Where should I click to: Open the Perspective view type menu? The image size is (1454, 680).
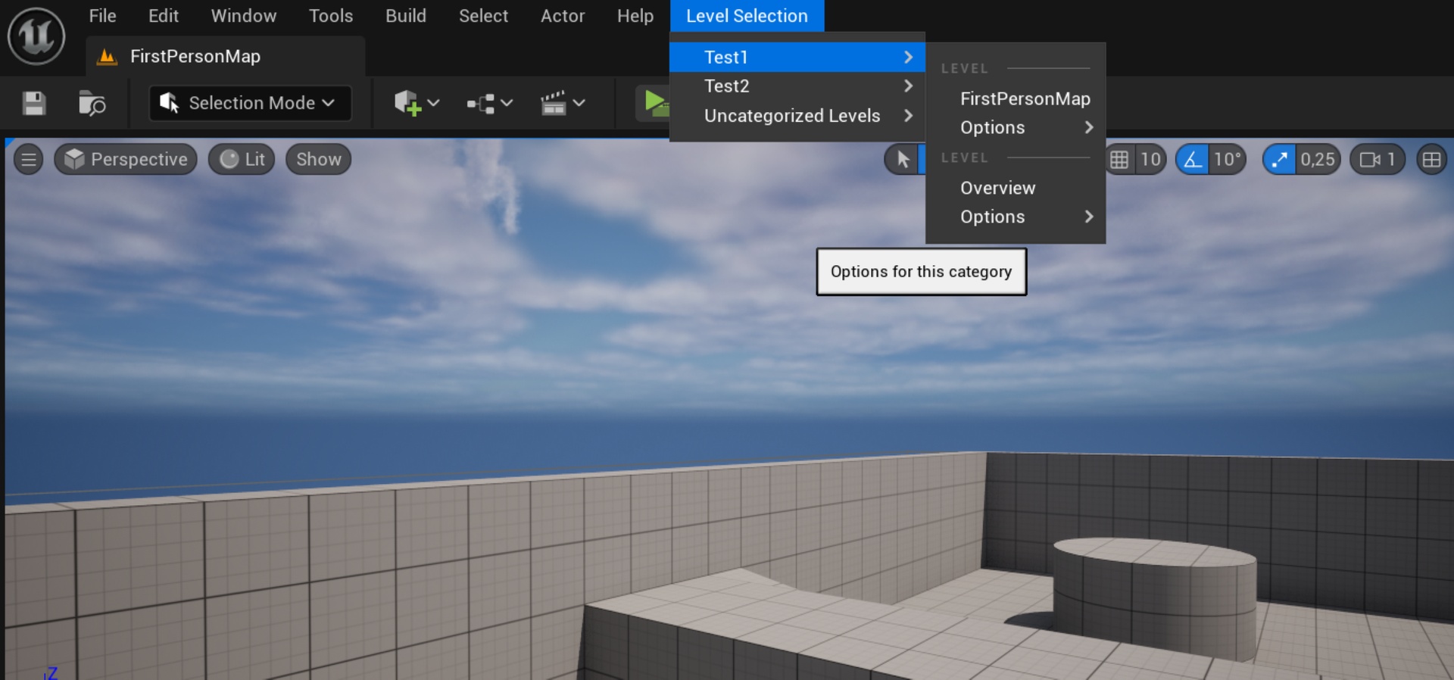pos(126,160)
